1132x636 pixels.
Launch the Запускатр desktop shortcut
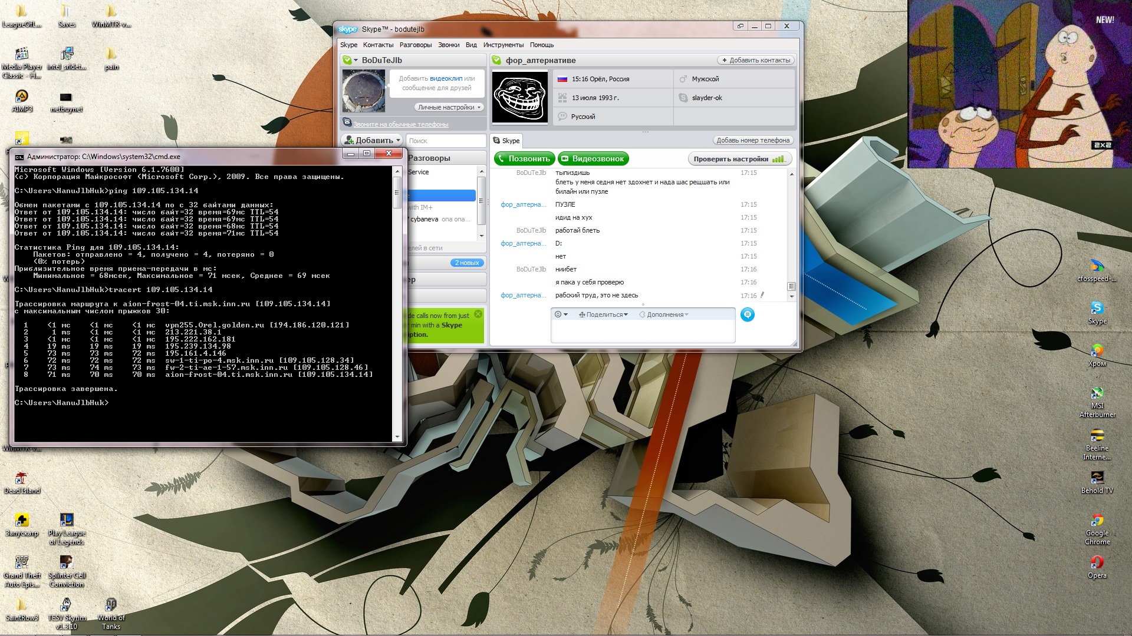point(22,525)
